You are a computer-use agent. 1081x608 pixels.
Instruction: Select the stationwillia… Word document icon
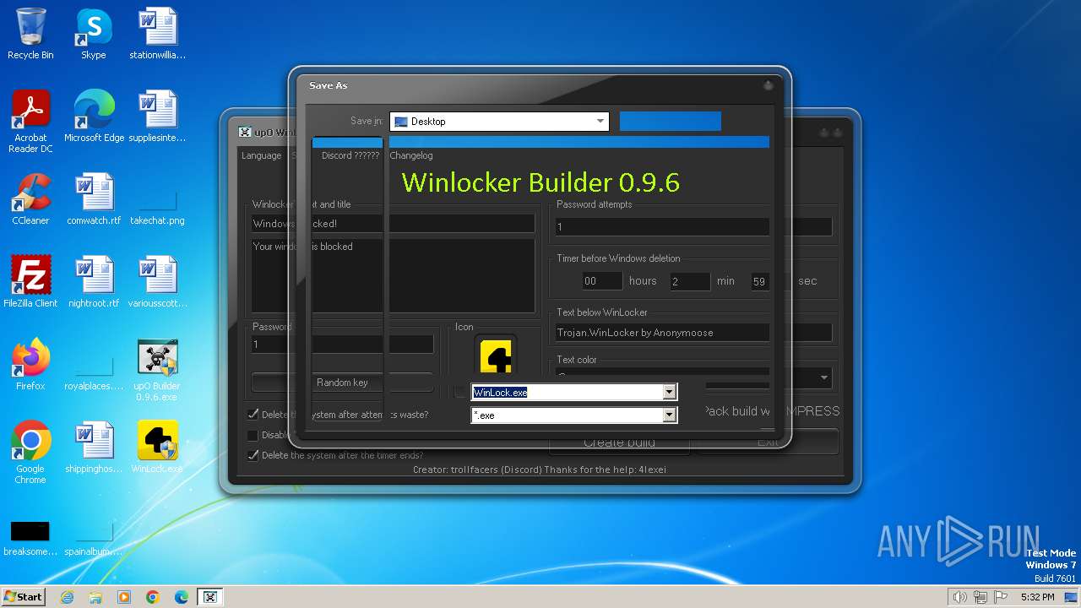click(x=157, y=35)
